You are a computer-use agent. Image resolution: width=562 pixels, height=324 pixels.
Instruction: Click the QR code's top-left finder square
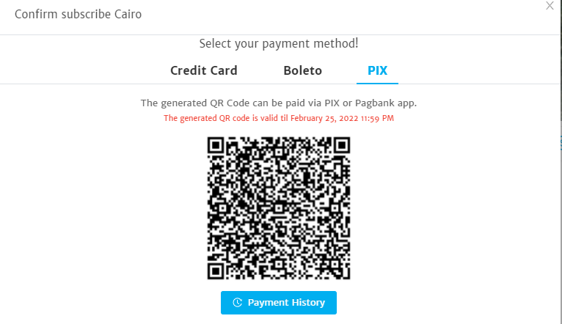(216, 145)
